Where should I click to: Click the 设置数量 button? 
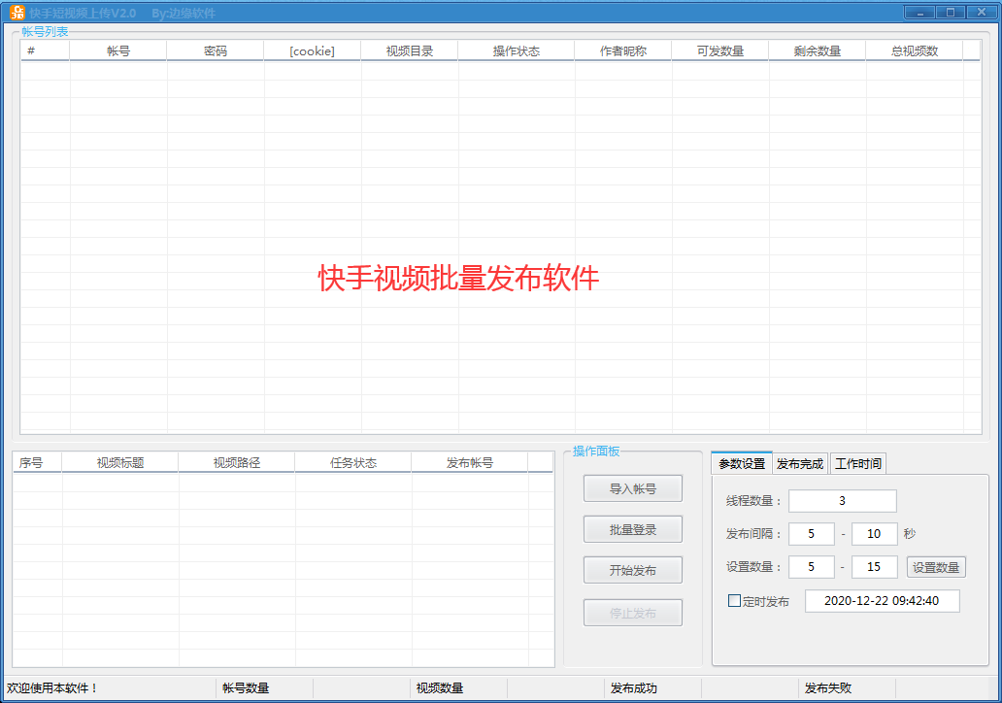point(936,567)
